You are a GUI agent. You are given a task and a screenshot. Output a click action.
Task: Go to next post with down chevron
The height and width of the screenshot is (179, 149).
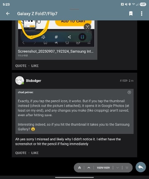117,168
